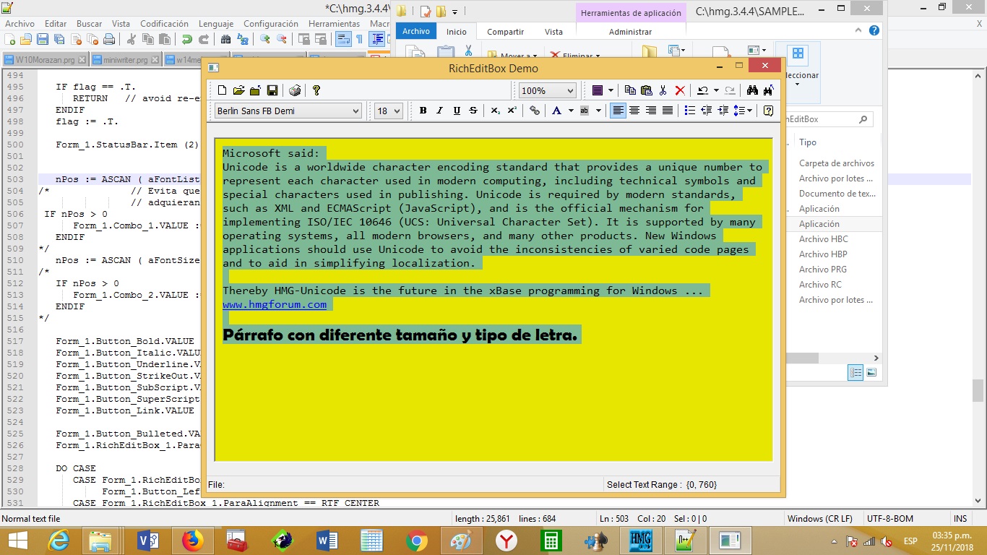Open Replace with the binoculars-and-pencil icon
The height and width of the screenshot is (555, 987).
coord(768,90)
